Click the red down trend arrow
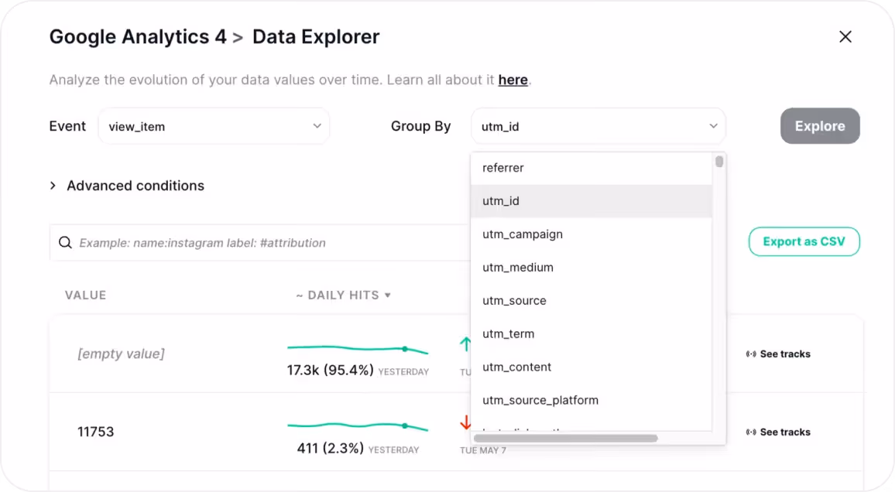 (x=465, y=422)
